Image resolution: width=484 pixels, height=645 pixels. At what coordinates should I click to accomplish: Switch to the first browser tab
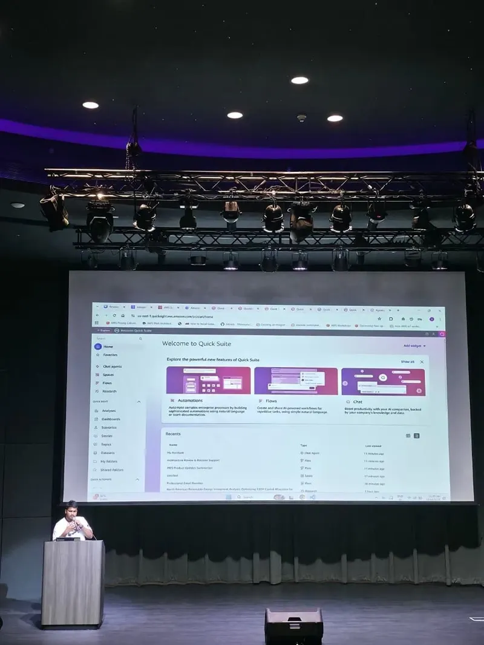click(x=114, y=307)
